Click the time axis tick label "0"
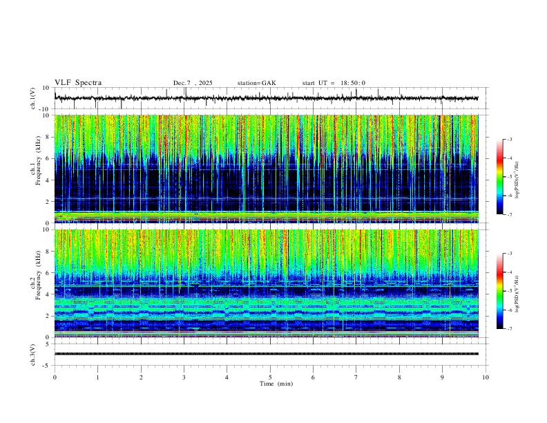Viewport: 547px width, 423px height. click(55, 377)
